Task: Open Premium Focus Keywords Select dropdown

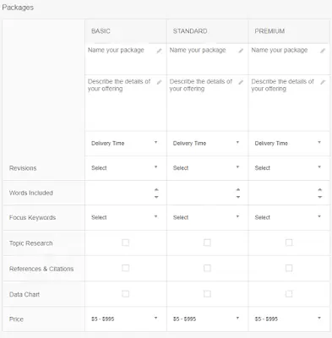Action: pos(289,217)
